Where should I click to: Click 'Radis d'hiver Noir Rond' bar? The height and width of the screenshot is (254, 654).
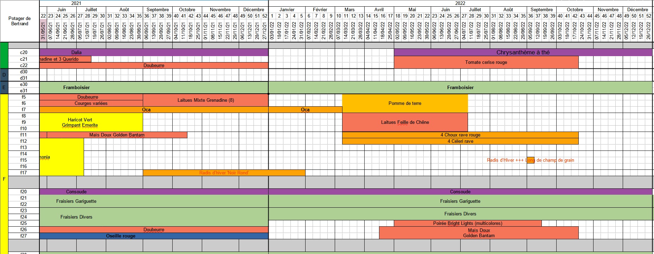224,173
